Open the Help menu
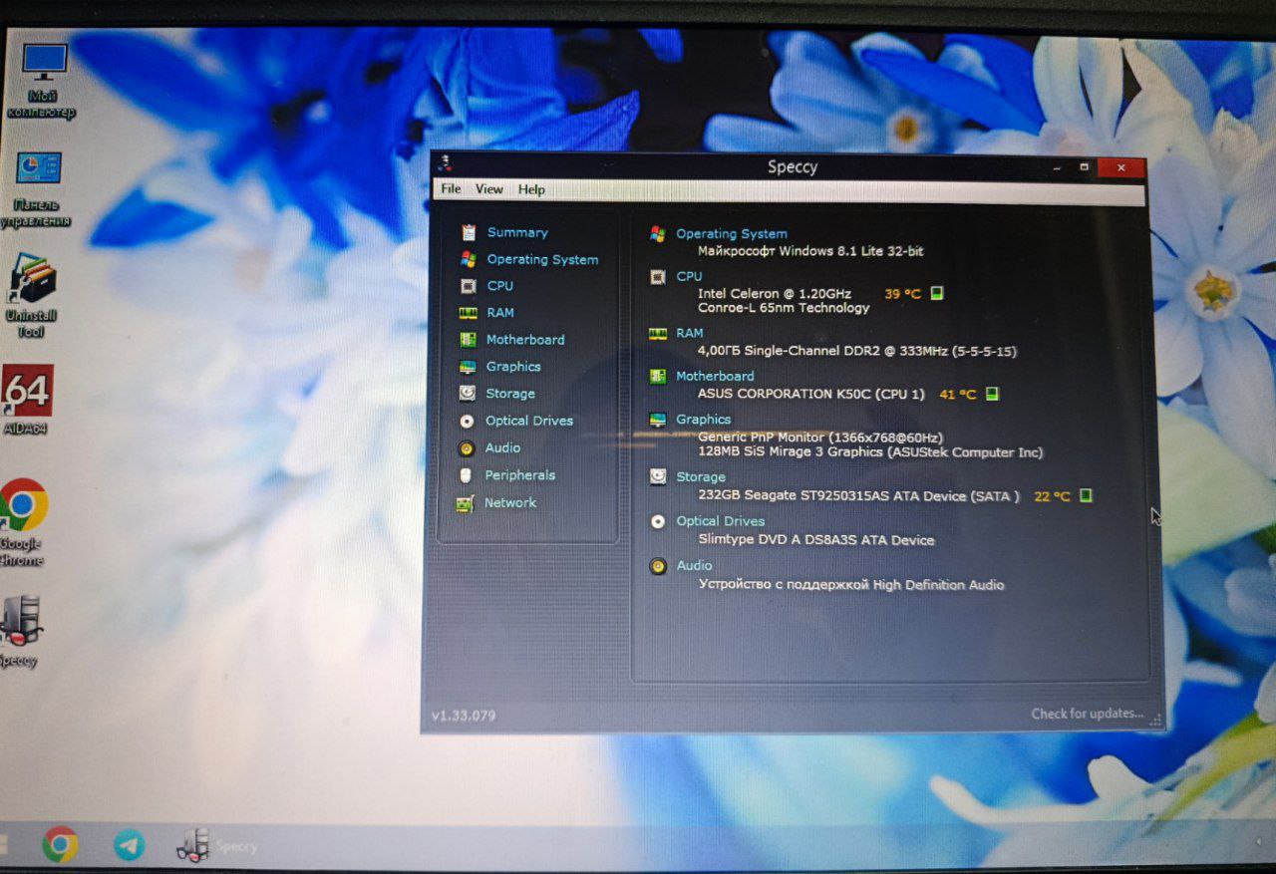This screenshot has width=1276, height=874. [531, 189]
